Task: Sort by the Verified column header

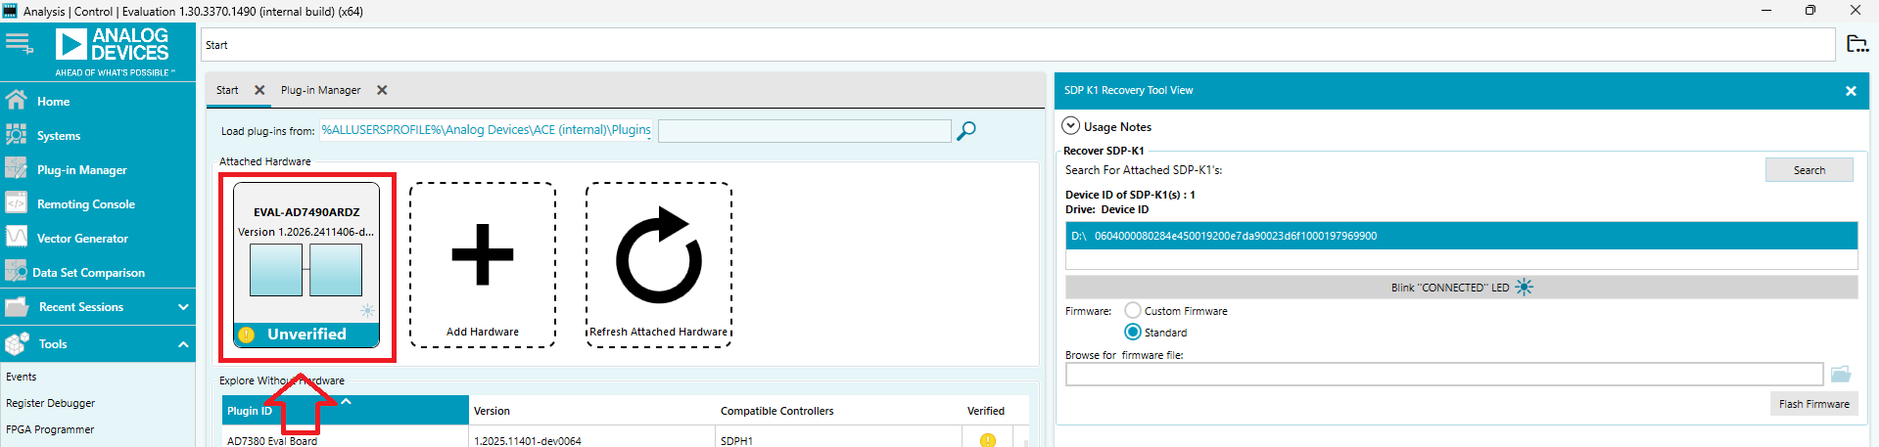Action: tap(987, 411)
